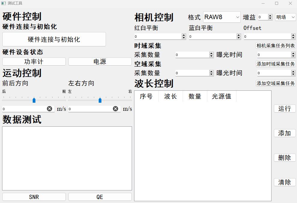Click 添加时域采集任务 button
Viewport: 297px width, 203px height.
click(276, 64)
